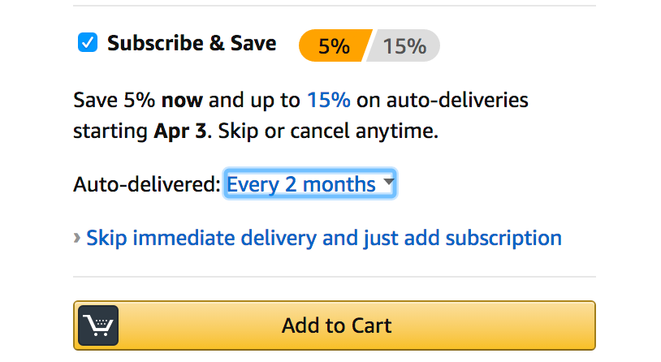Click the divider line above Add to Cart
This screenshot has width=661, height=362.
point(335,277)
